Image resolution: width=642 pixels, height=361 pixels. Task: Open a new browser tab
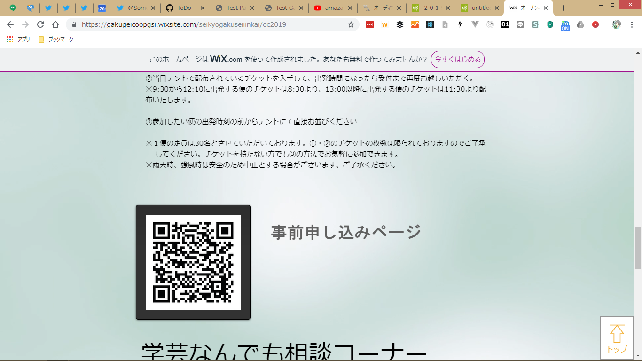[564, 8]
